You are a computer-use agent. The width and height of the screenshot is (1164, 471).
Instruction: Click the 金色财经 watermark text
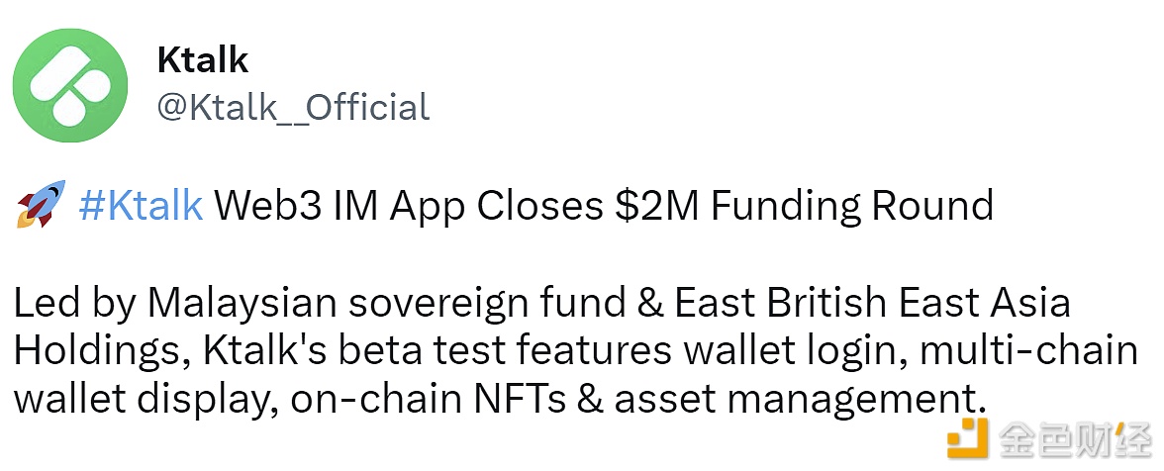point(1073,438)
